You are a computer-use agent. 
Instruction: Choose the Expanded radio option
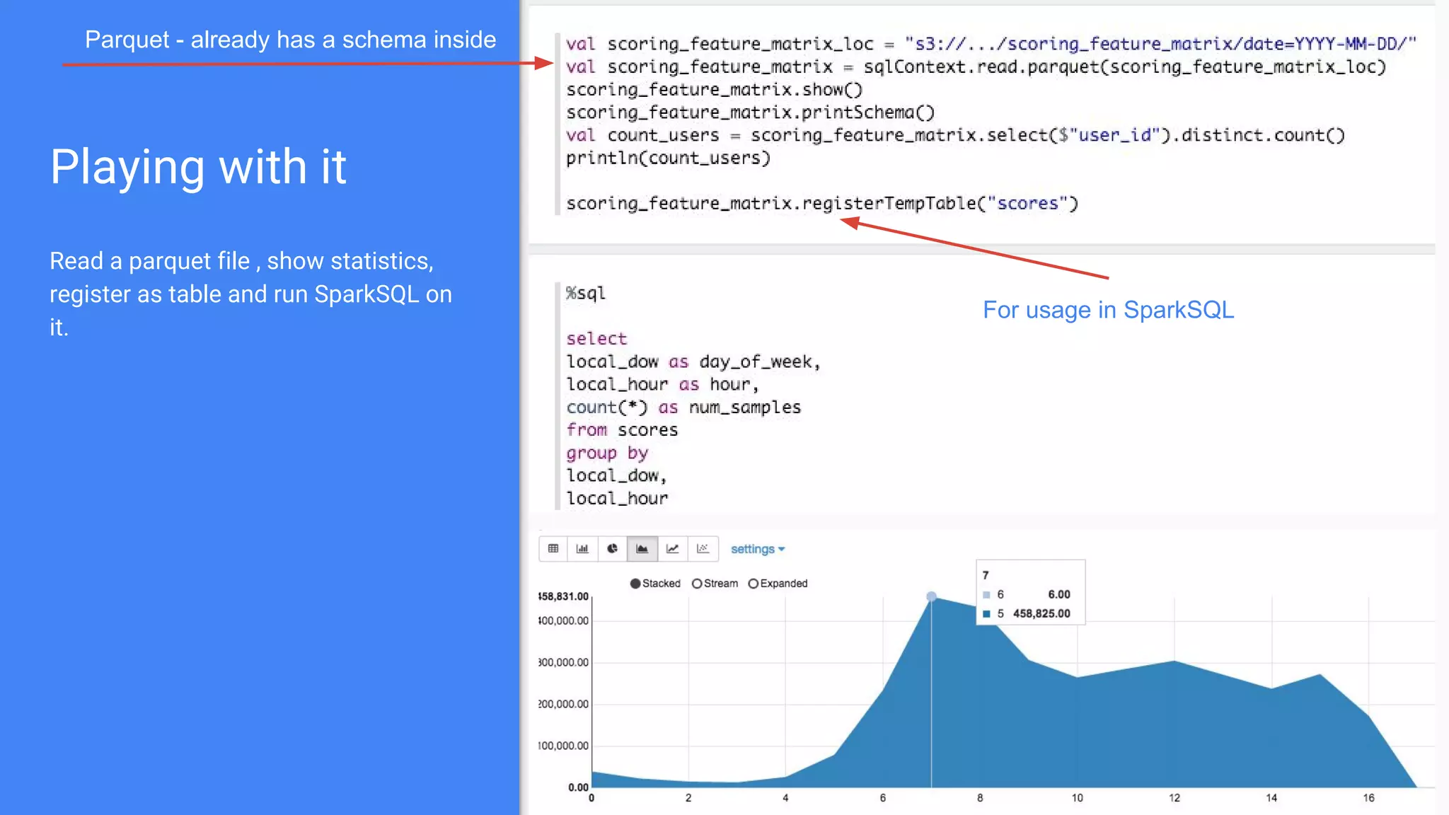(754, 584)
